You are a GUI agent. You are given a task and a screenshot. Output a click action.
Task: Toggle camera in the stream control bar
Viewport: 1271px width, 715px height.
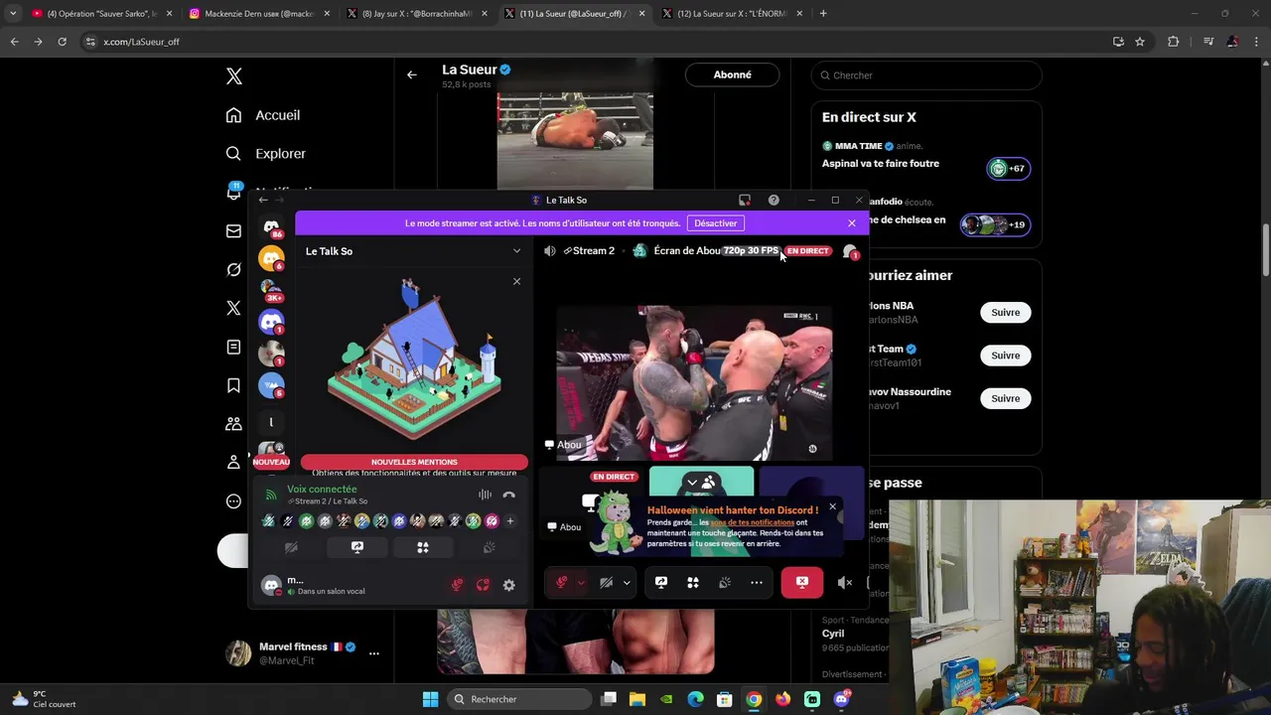pos(606,583)
